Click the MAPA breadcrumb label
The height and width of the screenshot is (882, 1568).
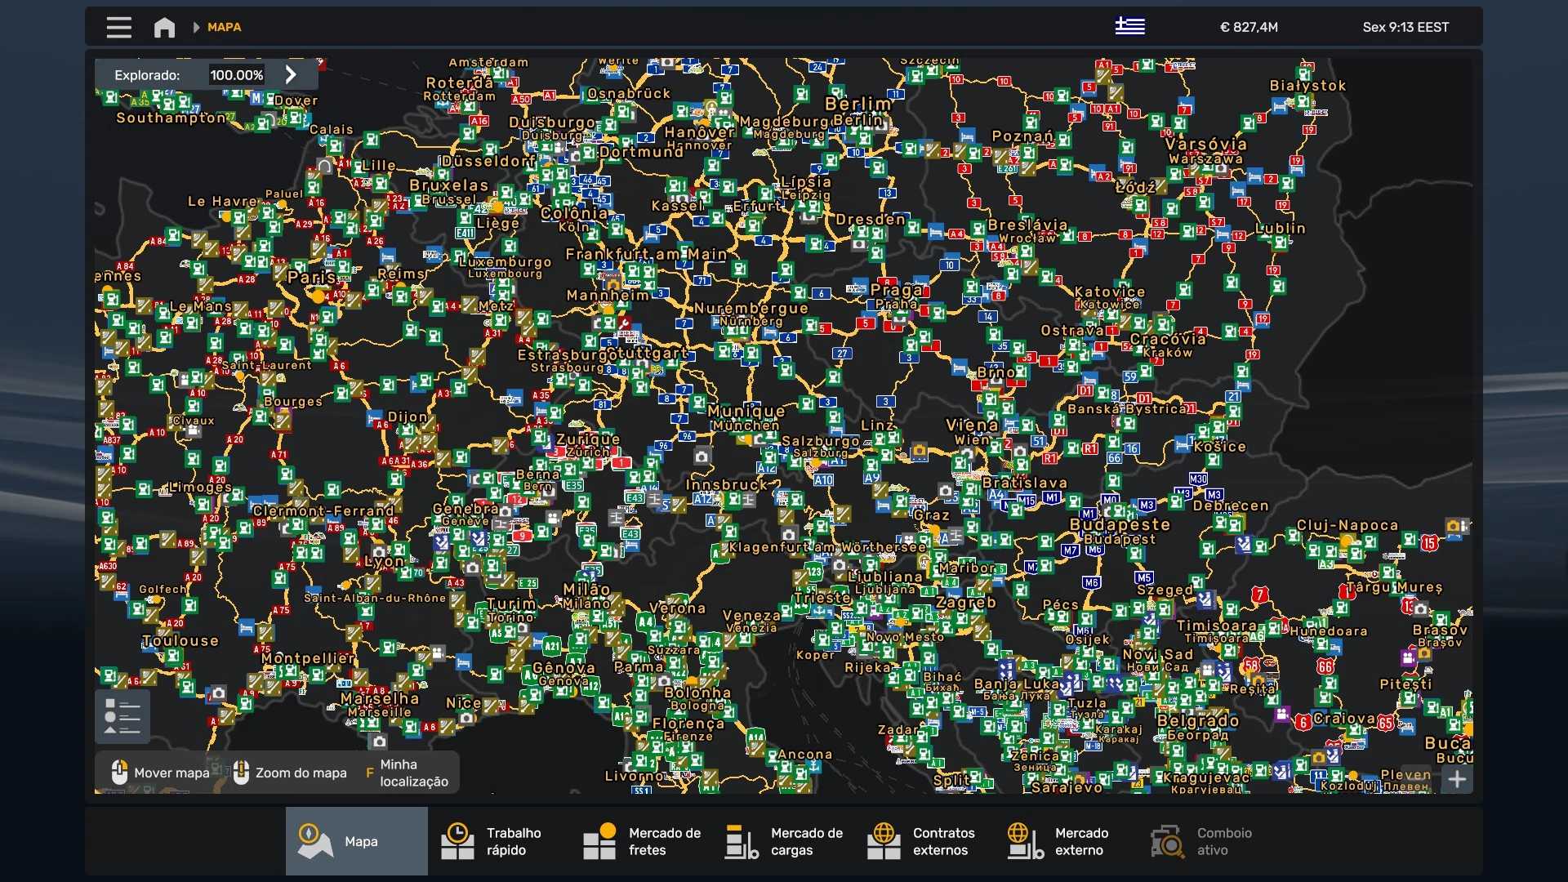(224, 27)
